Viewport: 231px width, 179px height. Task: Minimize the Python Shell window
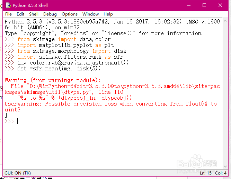click(189, 6)
